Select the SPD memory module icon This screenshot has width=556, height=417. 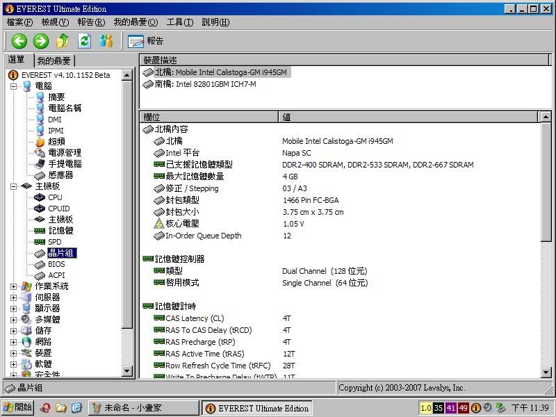click(x=40, y=242)
